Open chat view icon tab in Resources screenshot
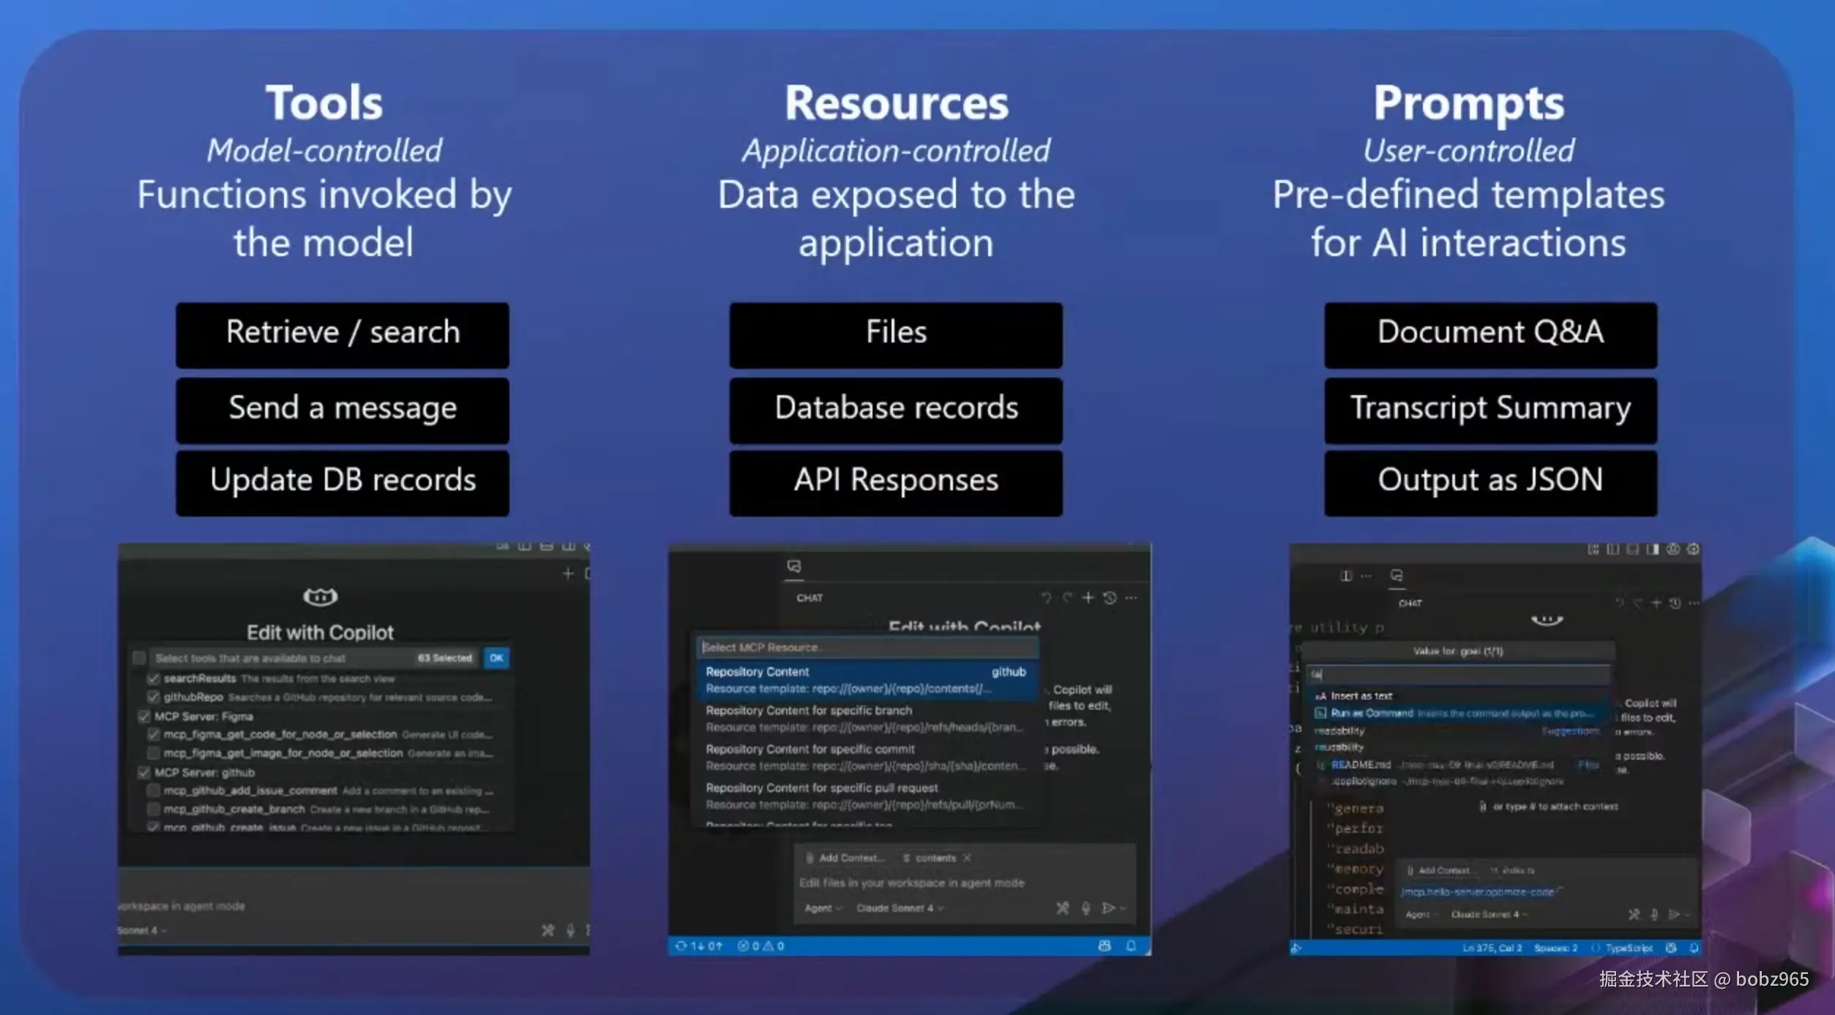 [794, 566]
